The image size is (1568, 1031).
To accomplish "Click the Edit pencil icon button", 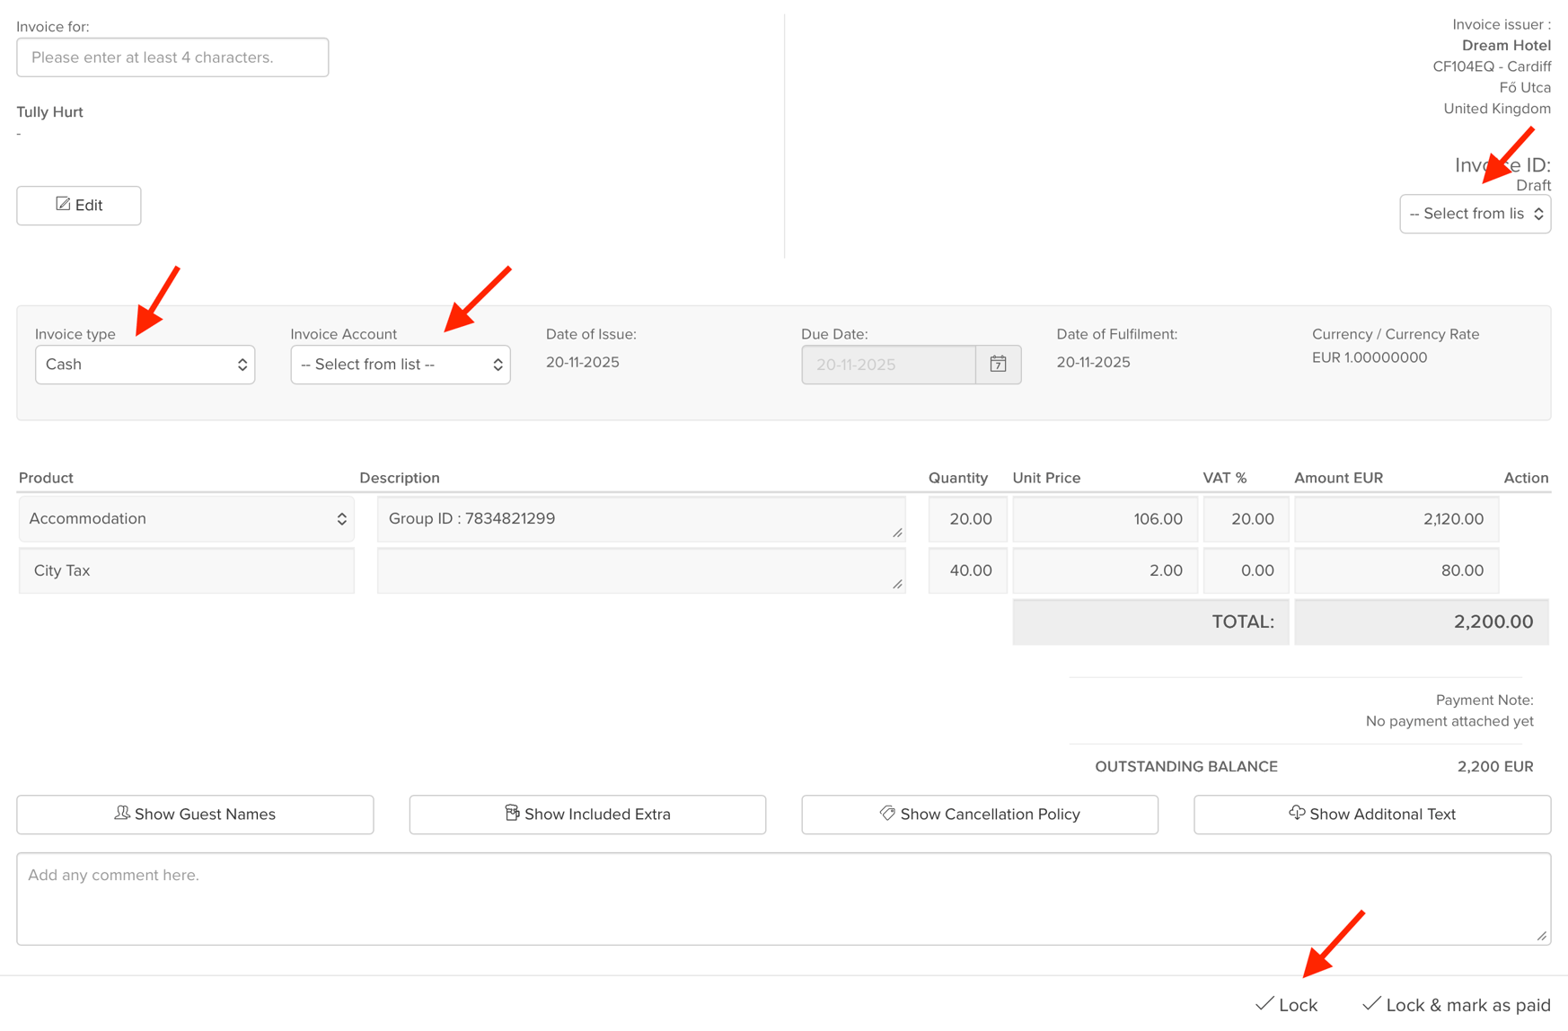I will click(63, 205).
